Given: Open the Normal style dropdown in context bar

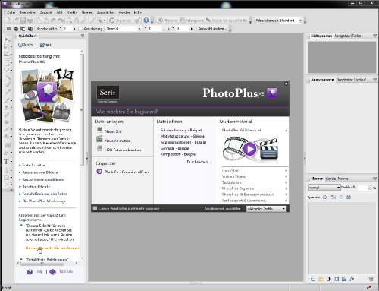Looking at the screenshot, I should coord(123,29).
